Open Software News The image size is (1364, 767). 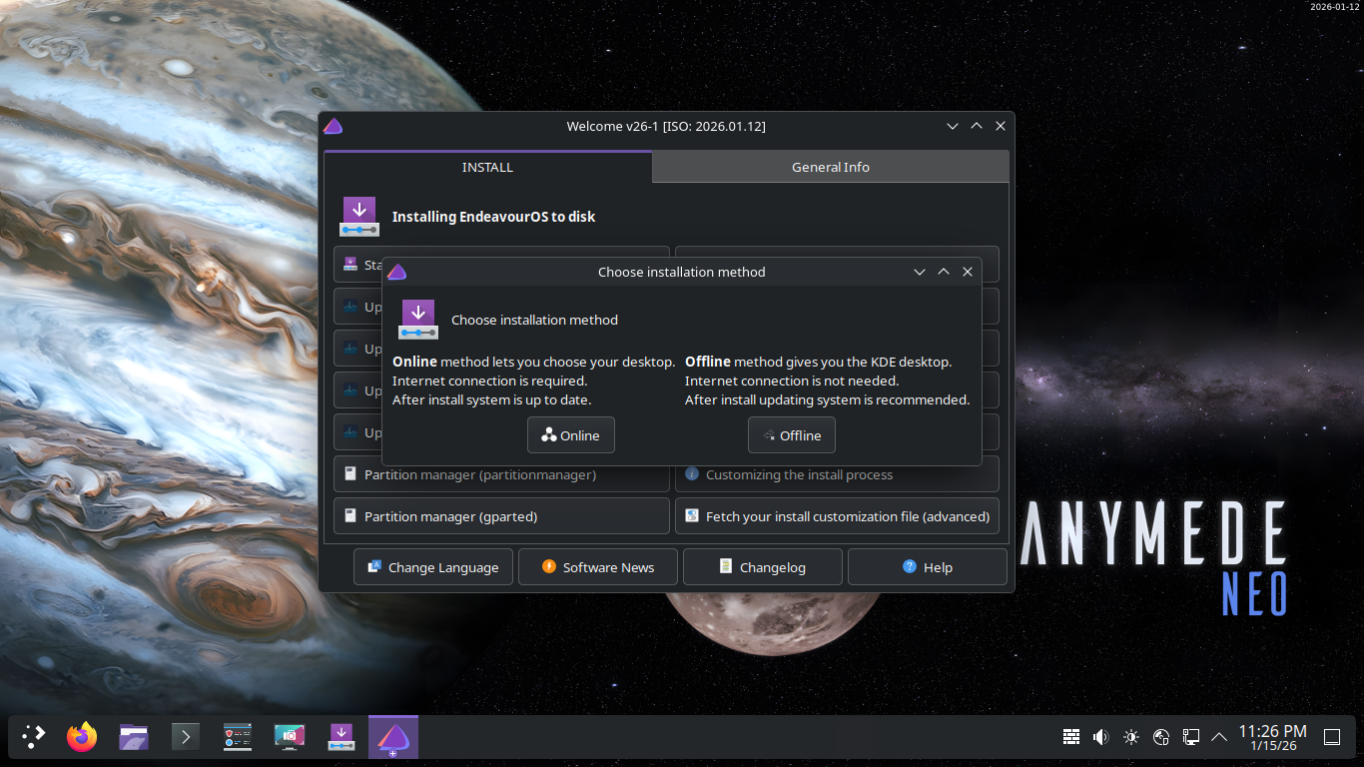[598, 567]
